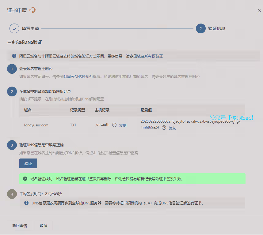
Task: Copy the _dnsauth host record
Action: pos(123,125)
